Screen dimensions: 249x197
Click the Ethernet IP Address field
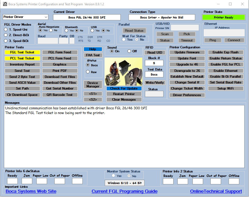(224, 33)
